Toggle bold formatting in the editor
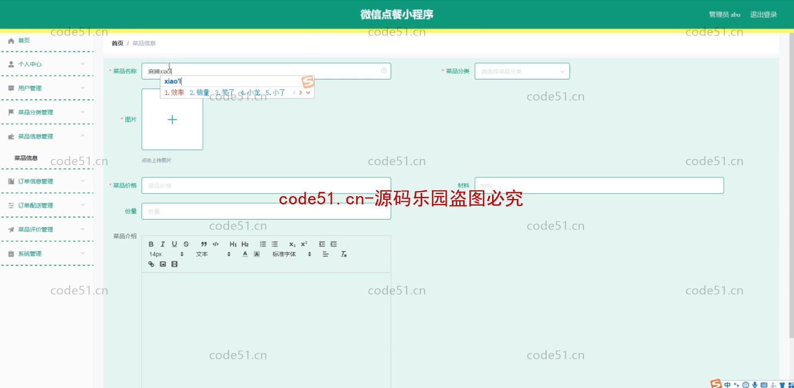The image size is (794, 388). (151, 244)
